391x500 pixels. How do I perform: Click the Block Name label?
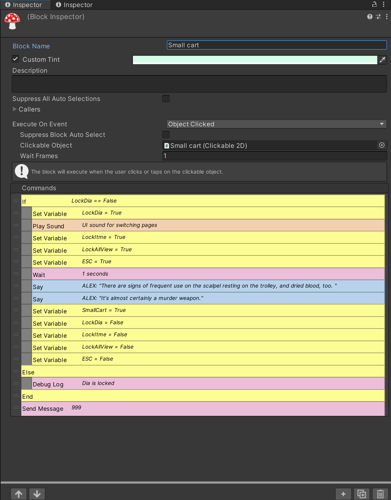[x=31, y=46]
